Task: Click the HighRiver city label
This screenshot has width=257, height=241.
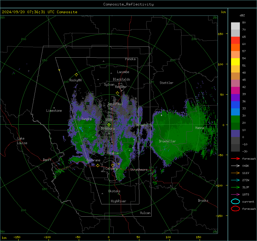Action: [x=119, y=201]
